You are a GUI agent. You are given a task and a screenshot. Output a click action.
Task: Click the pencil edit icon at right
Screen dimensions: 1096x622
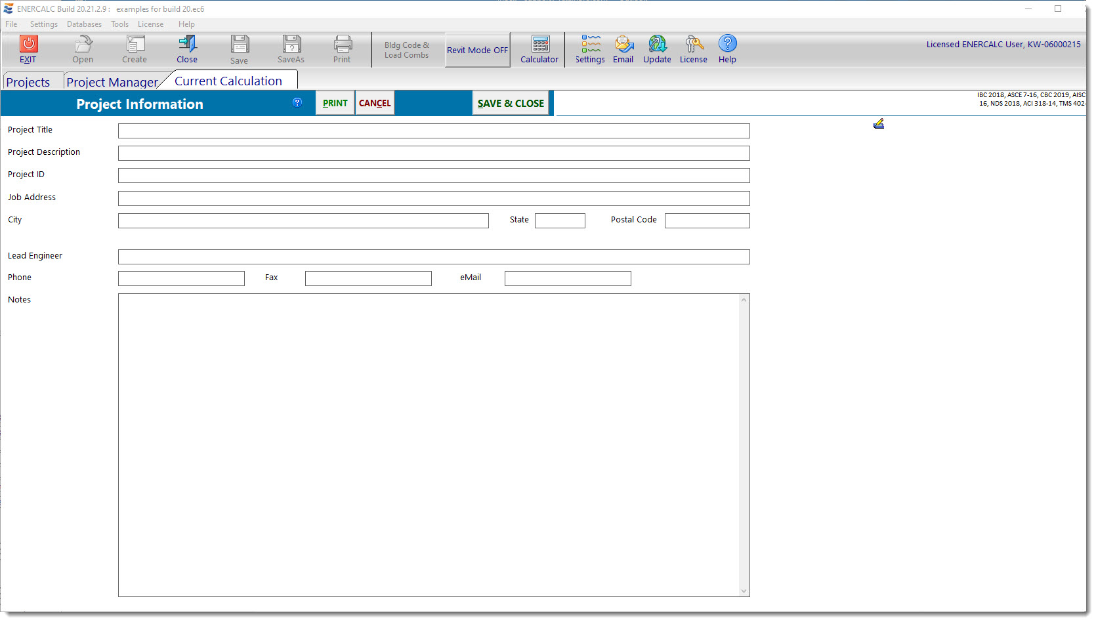(879, 124)
